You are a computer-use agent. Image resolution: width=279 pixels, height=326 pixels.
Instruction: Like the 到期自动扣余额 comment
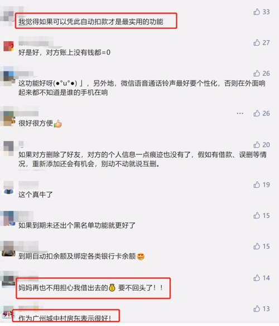click(x=257, y=246)
